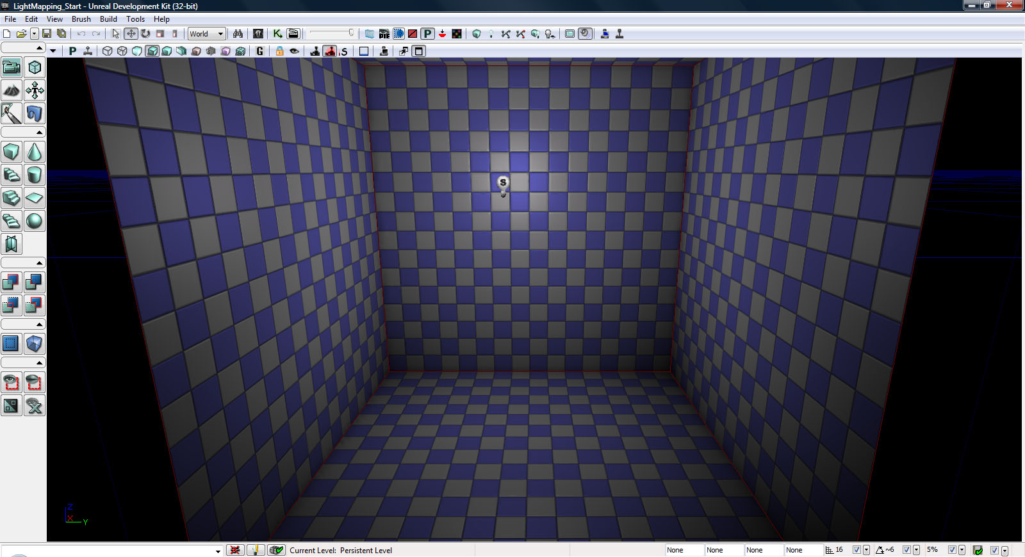This screenshot has width=1025, height=557.
Task: Collapse the Brushes section arrow in toolbox
Action: point(39,133)
